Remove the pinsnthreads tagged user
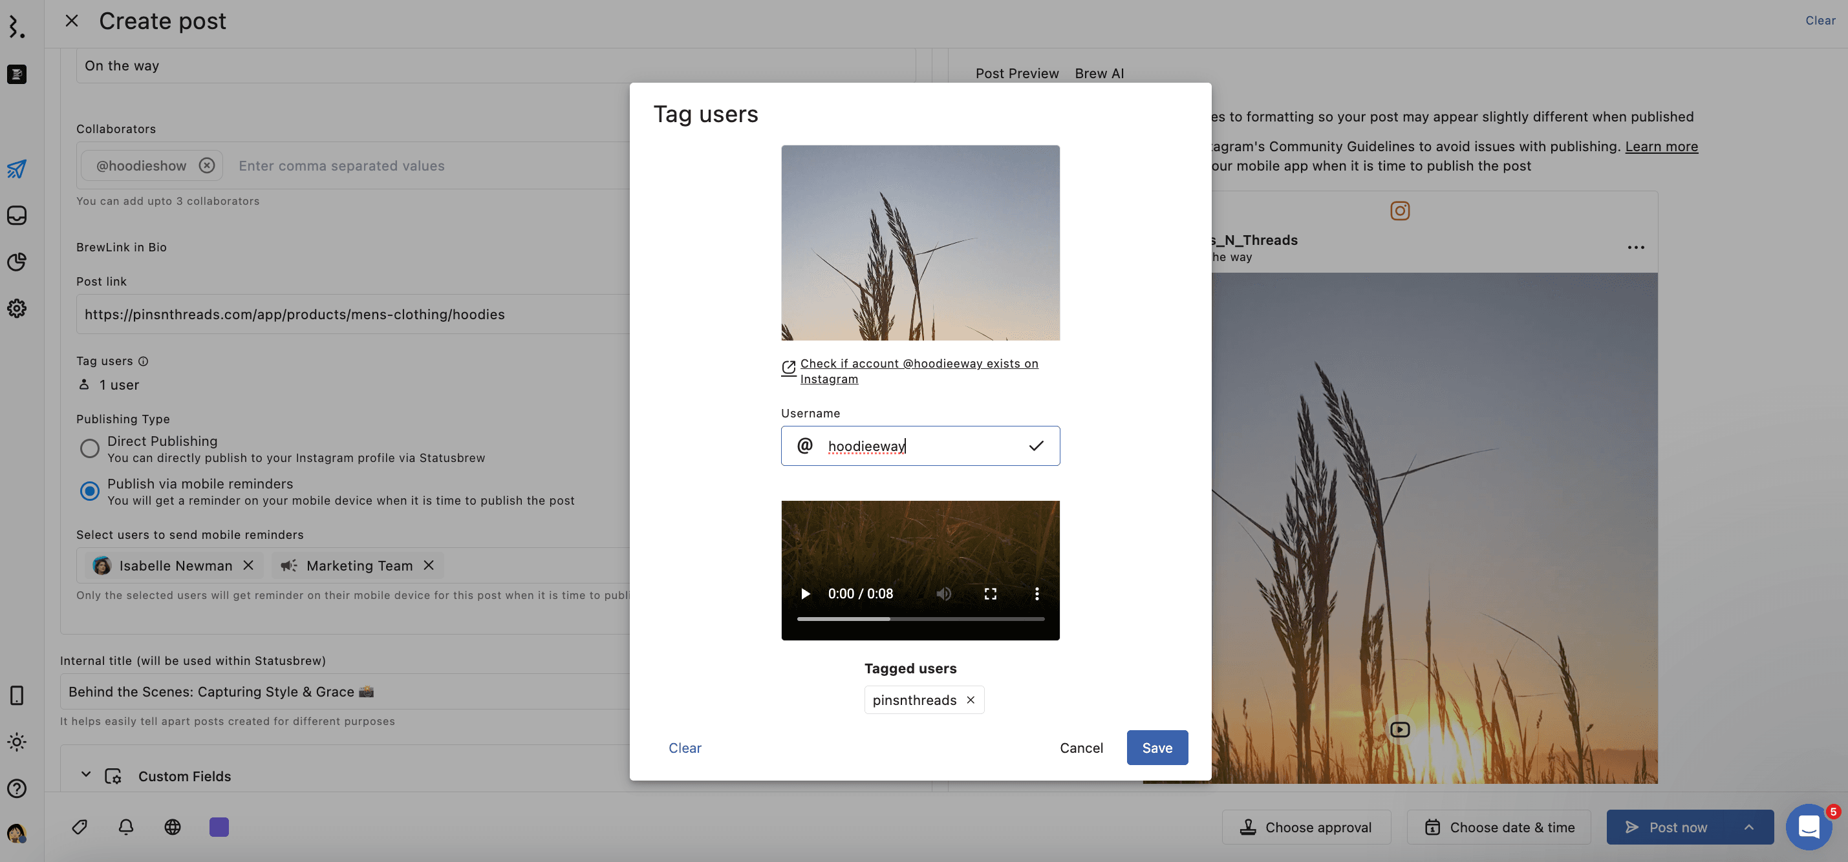1848x862 pixels. coord(971,700)
